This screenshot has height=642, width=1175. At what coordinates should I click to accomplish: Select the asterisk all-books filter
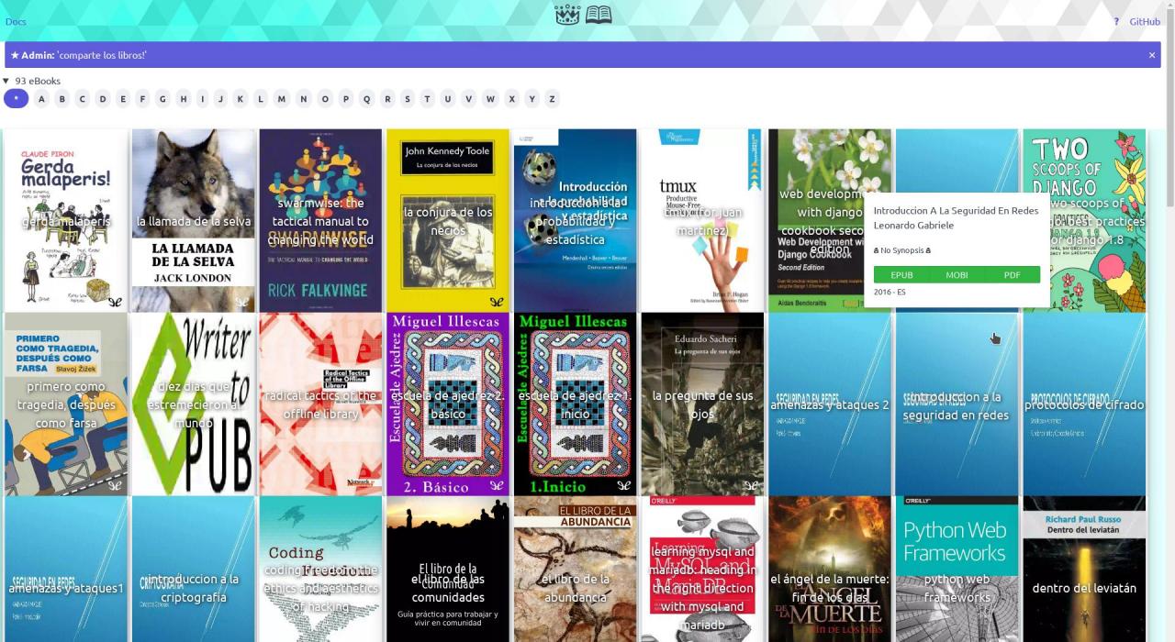[x=16, y=99]
